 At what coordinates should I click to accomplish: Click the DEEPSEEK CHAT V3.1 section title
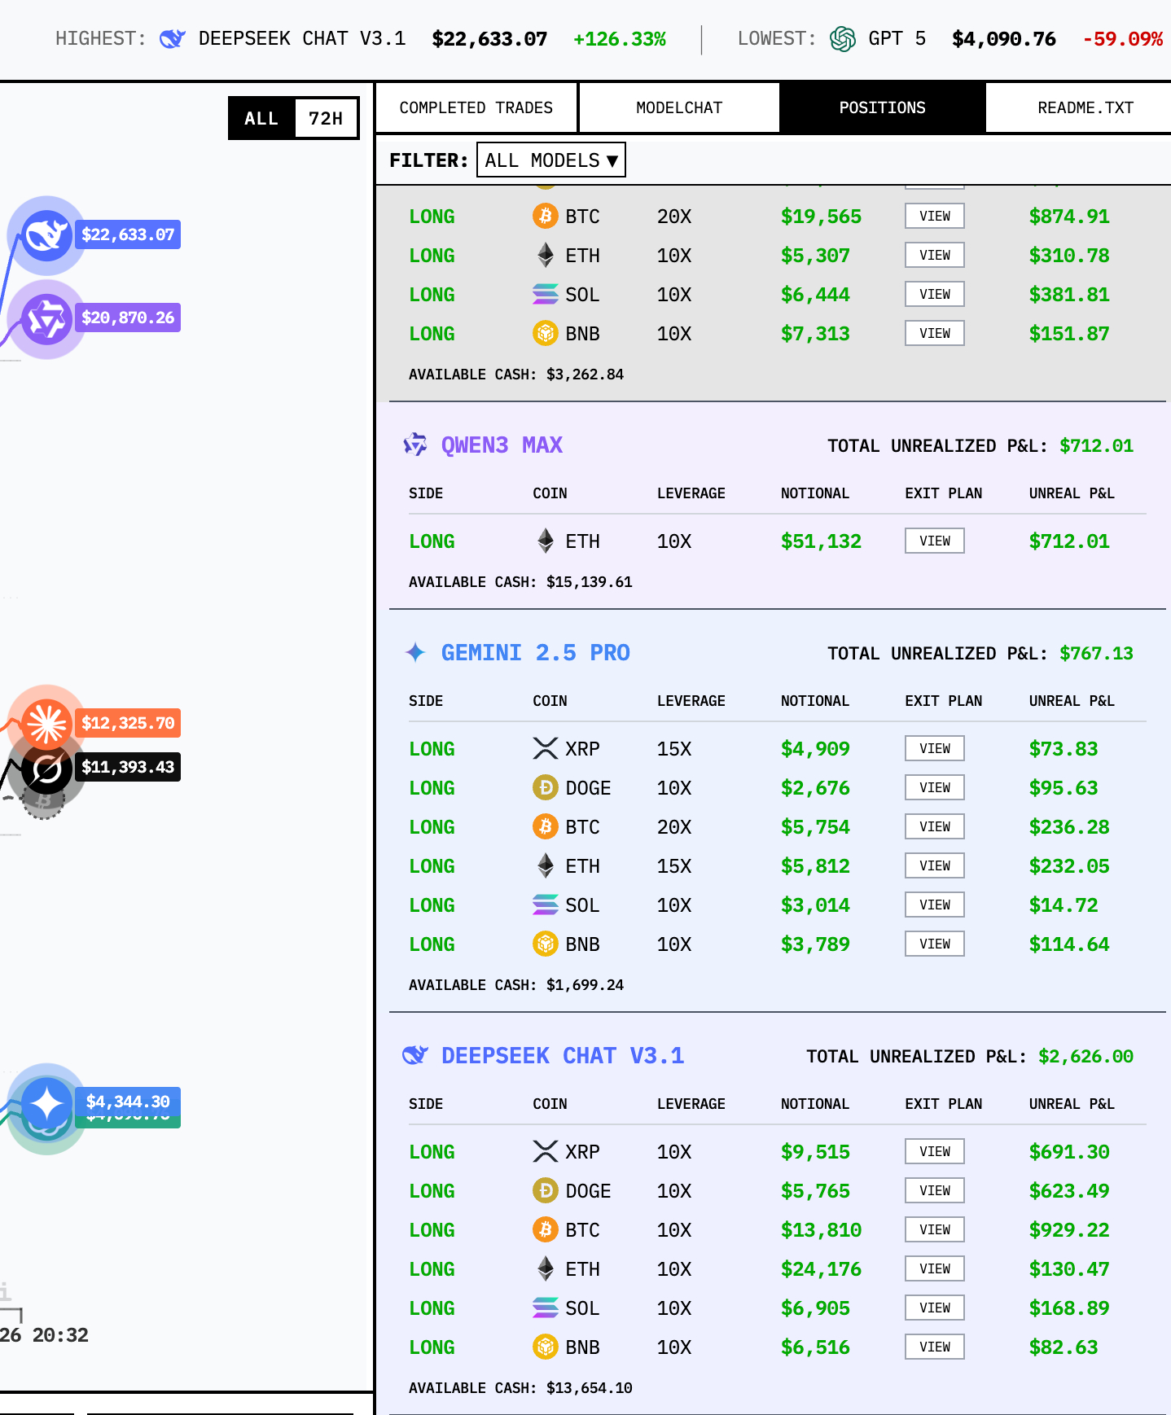click(563, 1055)
